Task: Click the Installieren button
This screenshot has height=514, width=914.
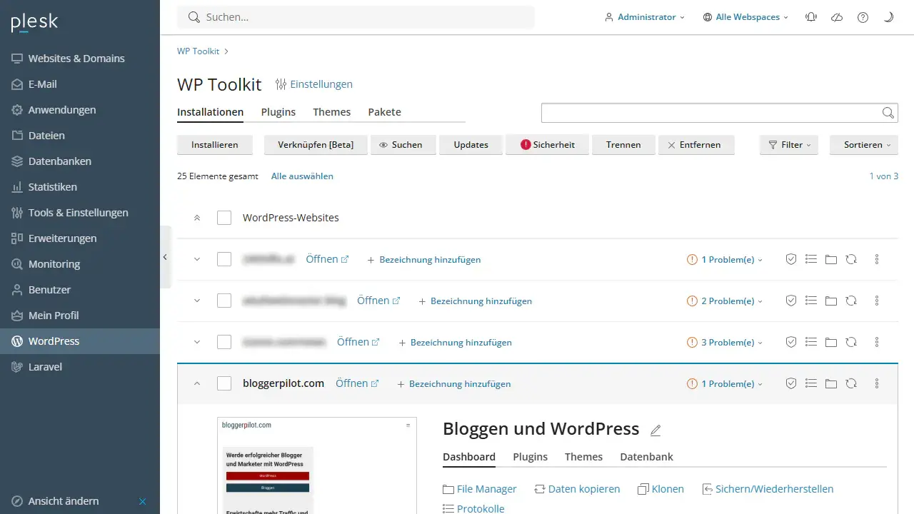Action: 215,145
